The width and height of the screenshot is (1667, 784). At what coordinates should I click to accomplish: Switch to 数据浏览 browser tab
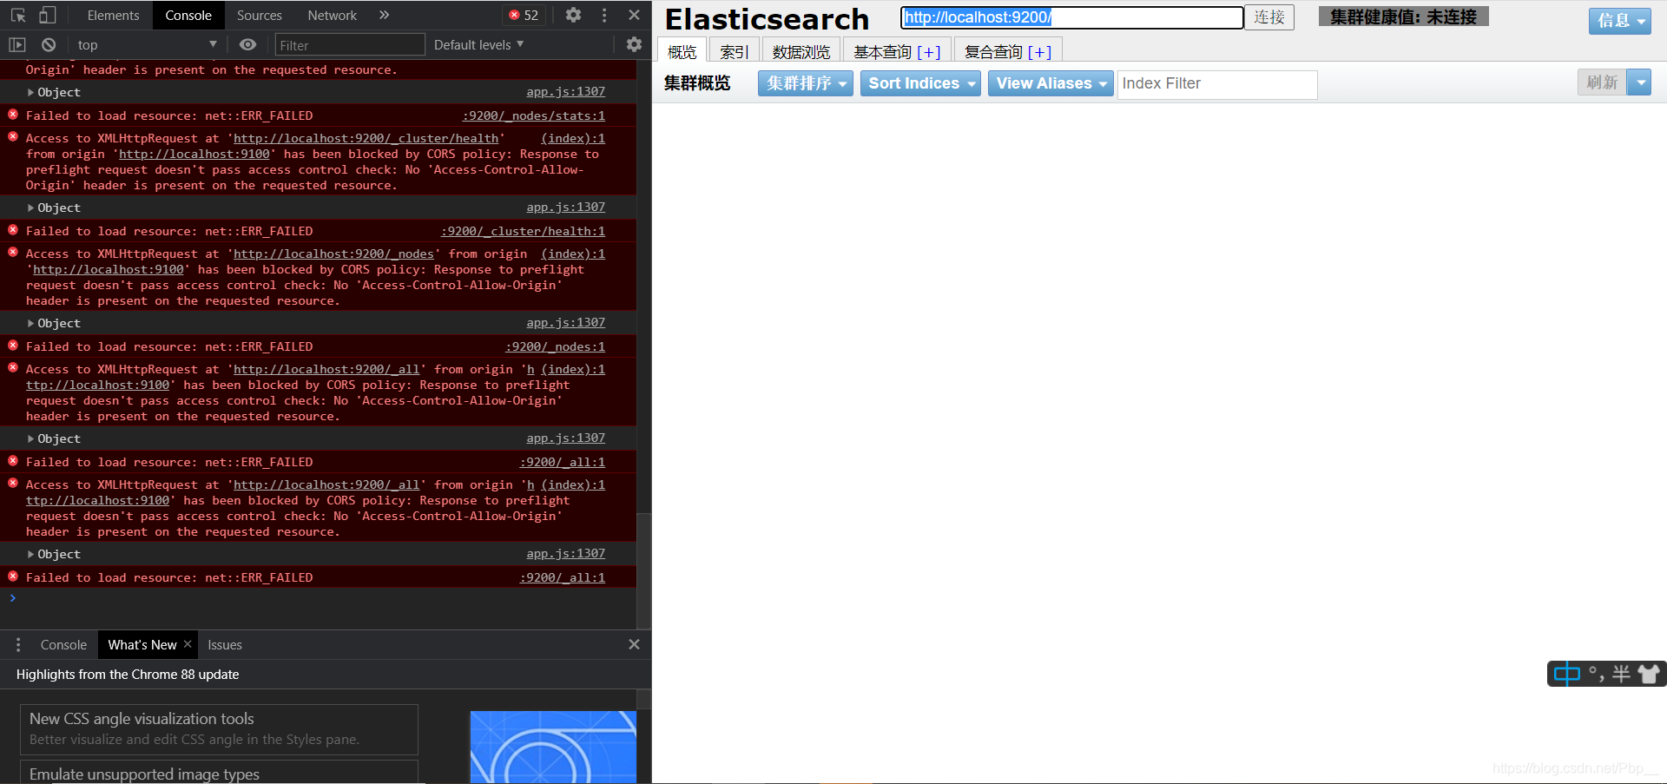click(801, 51)
